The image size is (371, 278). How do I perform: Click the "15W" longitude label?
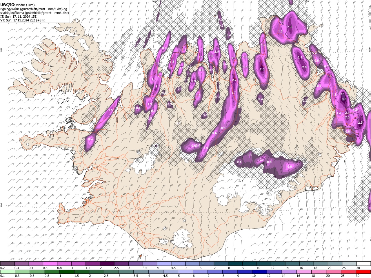point(307,1)
